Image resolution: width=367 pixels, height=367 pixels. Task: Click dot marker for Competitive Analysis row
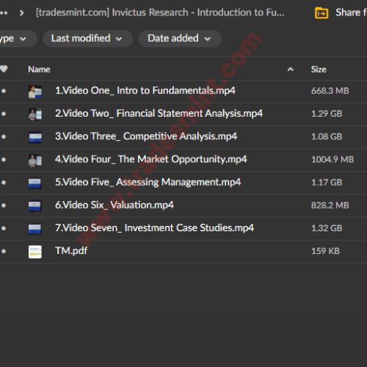click(4, 137)
